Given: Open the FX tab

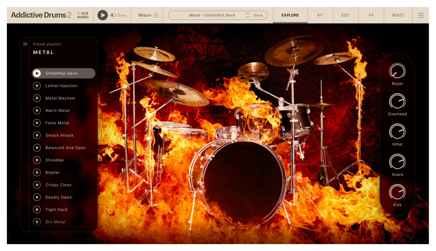Looking at the screenshot, I should click(x=371, y=15).
